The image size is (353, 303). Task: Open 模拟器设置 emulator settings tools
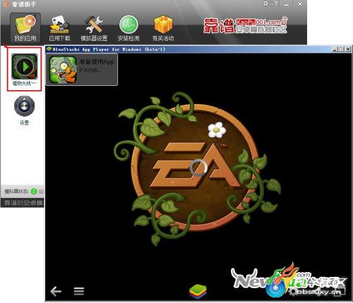tap(94, 28)
